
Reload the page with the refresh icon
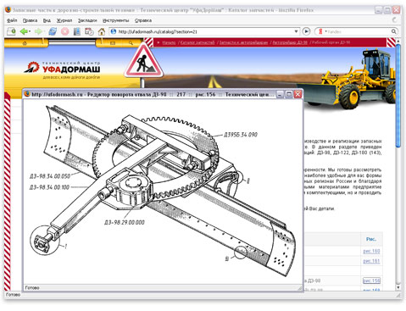click(x=53, y=31)
